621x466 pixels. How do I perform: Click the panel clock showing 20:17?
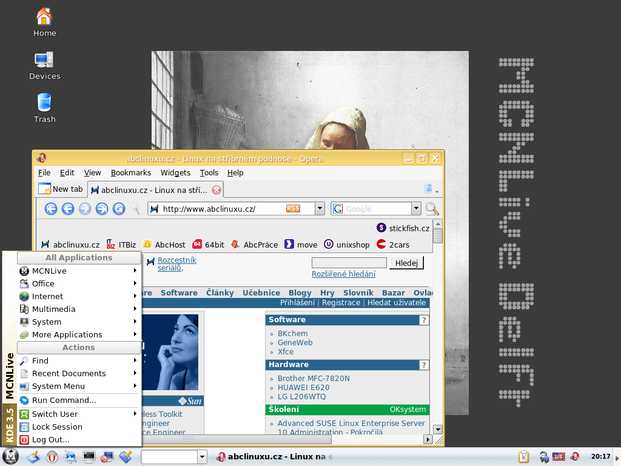click(600, 456)
